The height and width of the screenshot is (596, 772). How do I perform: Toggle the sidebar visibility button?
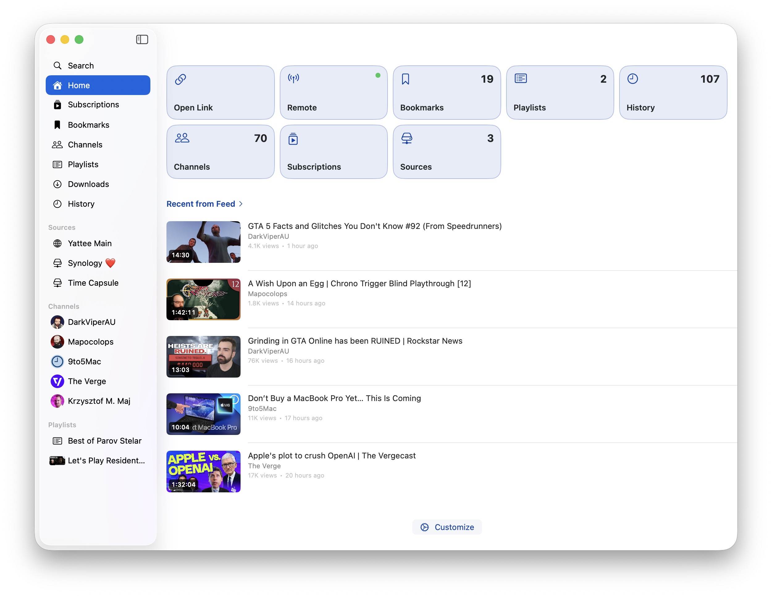pos(142,39)
